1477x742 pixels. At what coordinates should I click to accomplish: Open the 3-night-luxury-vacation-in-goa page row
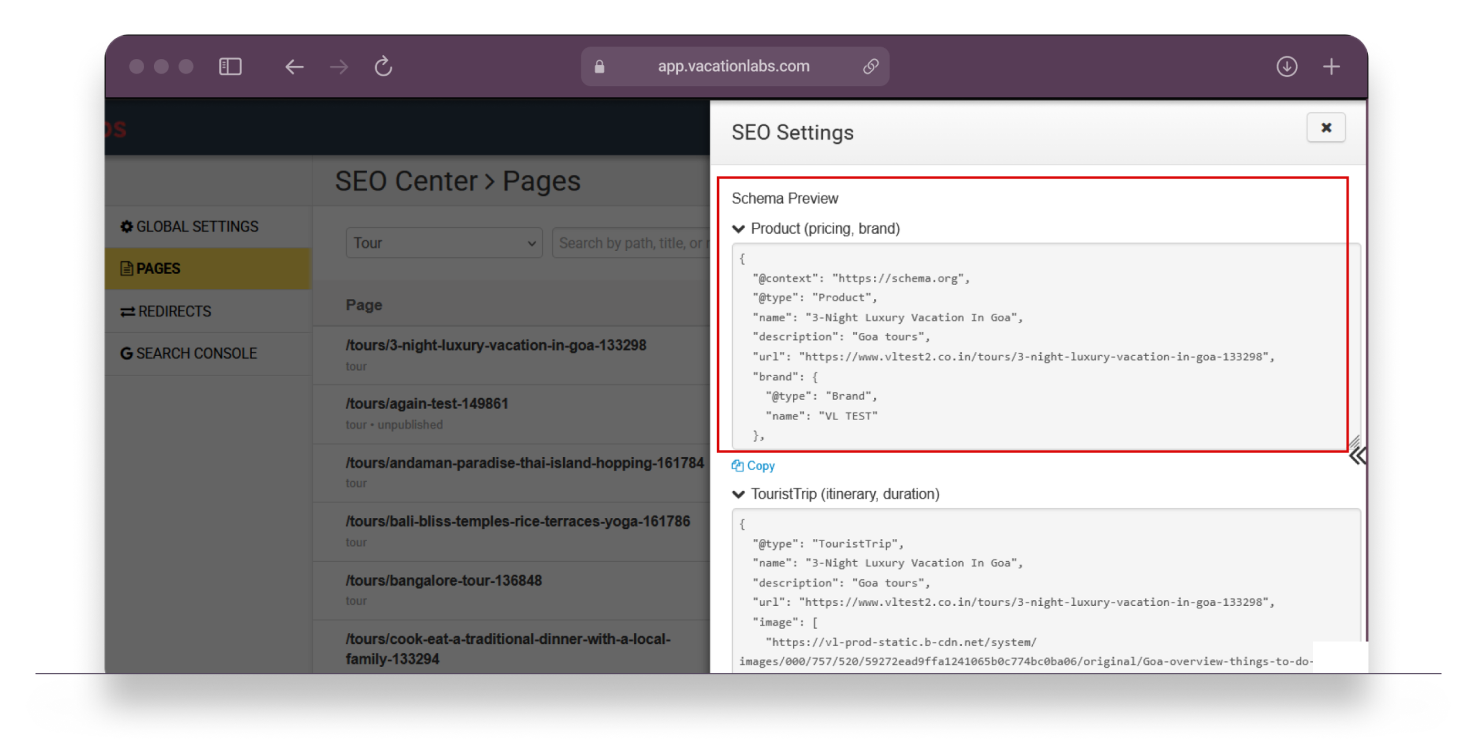pos(496,346)
